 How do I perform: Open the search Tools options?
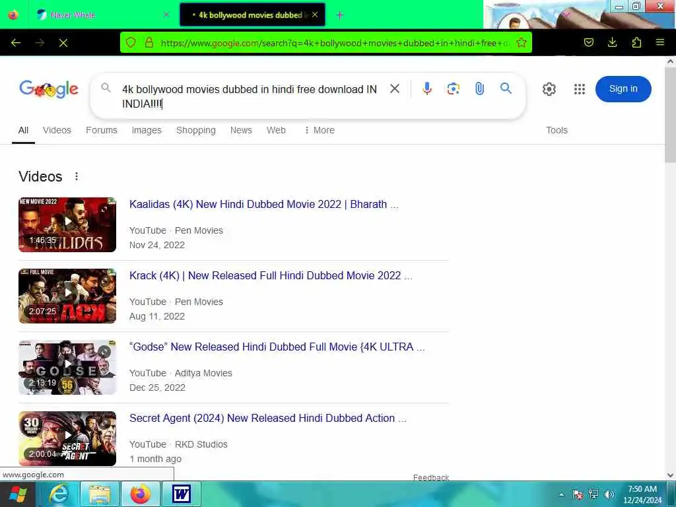[557, 130]
